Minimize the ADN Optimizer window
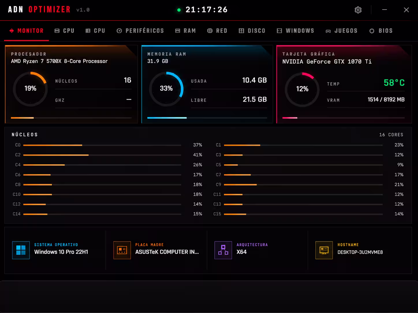418x313 pixels. [x=385, y=10]
